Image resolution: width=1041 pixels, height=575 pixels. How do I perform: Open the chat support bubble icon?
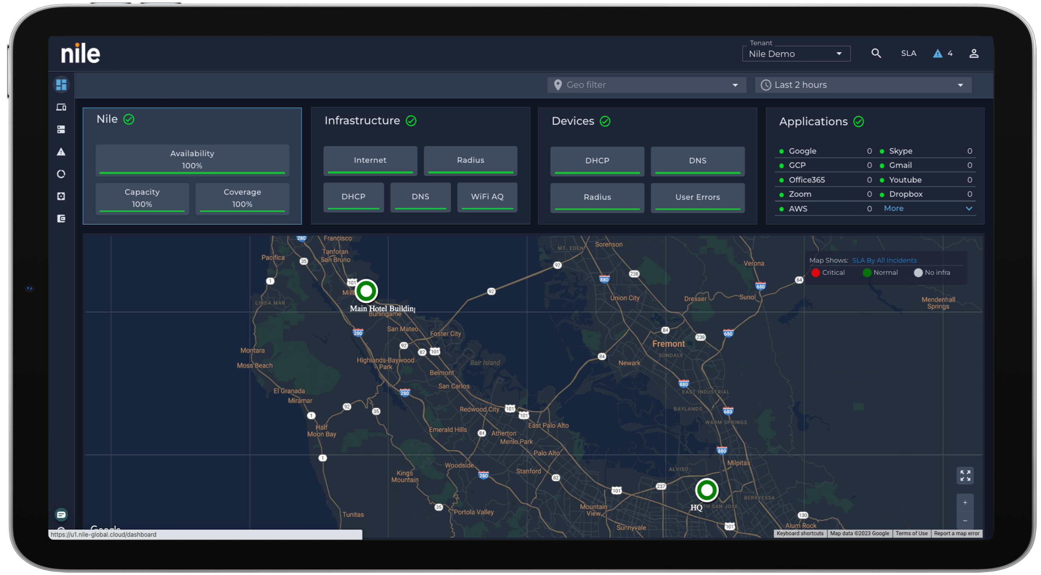tap(61, 514)
